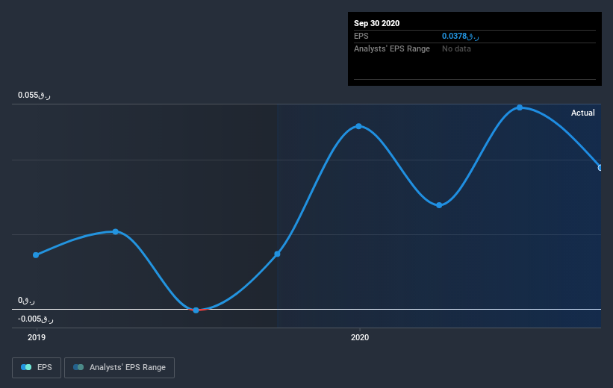613x388 pixels.
Task: Toggle the Analysts' EPS Range legend
Action: (119, 367)
